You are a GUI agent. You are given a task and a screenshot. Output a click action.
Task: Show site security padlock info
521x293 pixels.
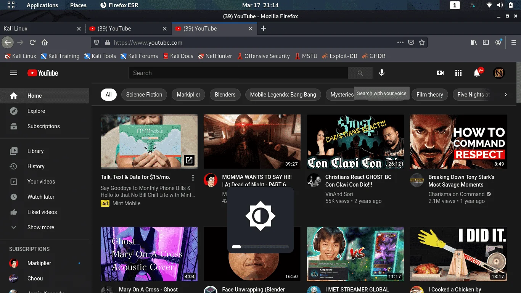coord(108,42)
